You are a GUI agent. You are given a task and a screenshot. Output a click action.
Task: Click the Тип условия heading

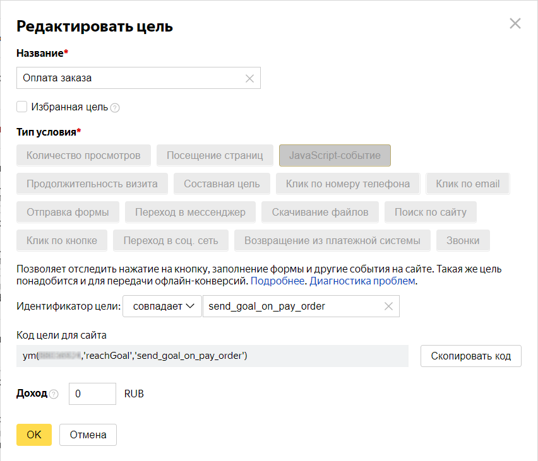[49, 132]
